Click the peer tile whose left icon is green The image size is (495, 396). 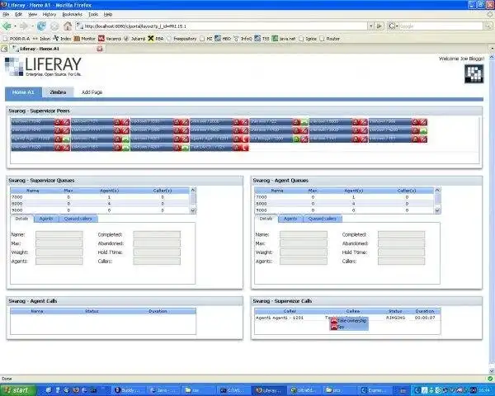(279, 139)
